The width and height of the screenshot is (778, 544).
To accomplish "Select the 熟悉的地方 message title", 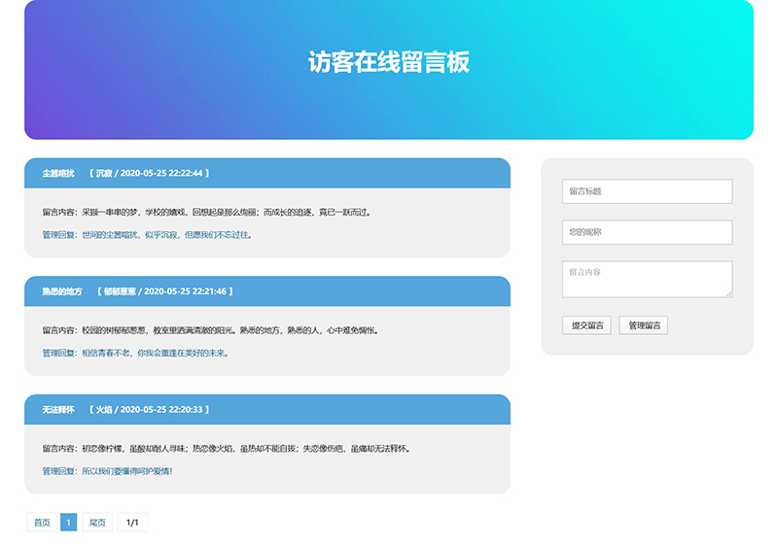I will pyautogui.click(x=62, y=291).
